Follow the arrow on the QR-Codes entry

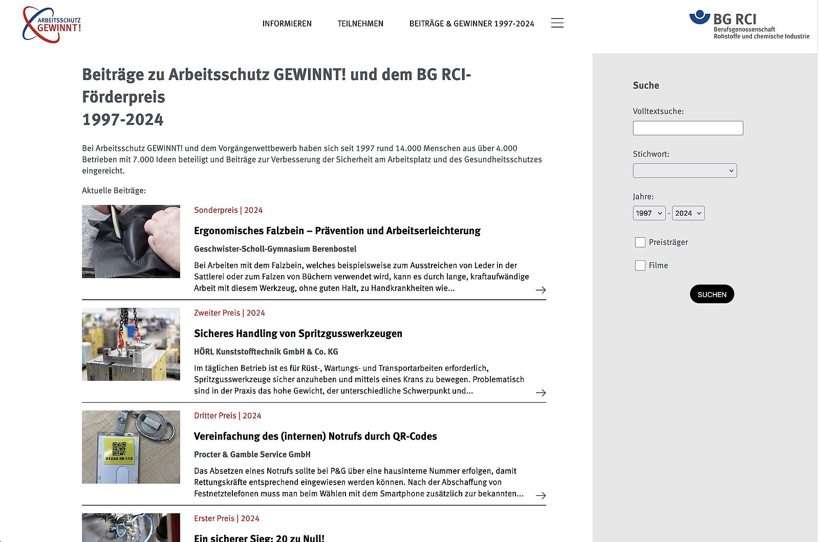coord(541,495)
